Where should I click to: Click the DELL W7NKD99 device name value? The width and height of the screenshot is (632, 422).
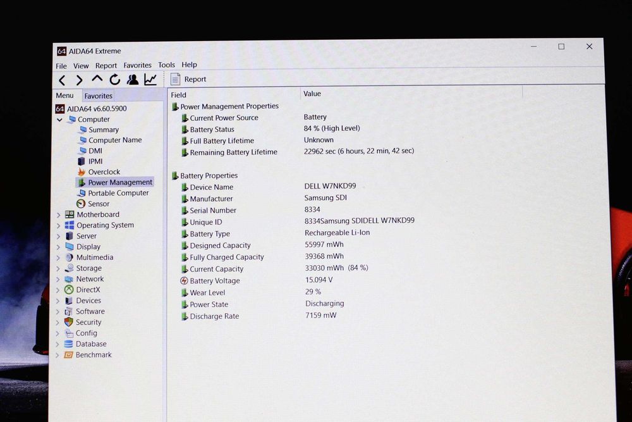point(330,186)
